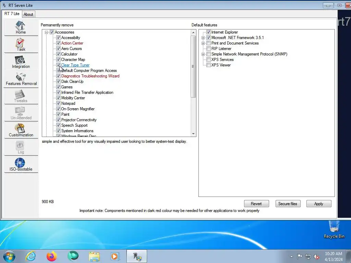Screen dimensions: 351x263
Task: Toggle the Calculator checkbox
Action: coord(58,54)
